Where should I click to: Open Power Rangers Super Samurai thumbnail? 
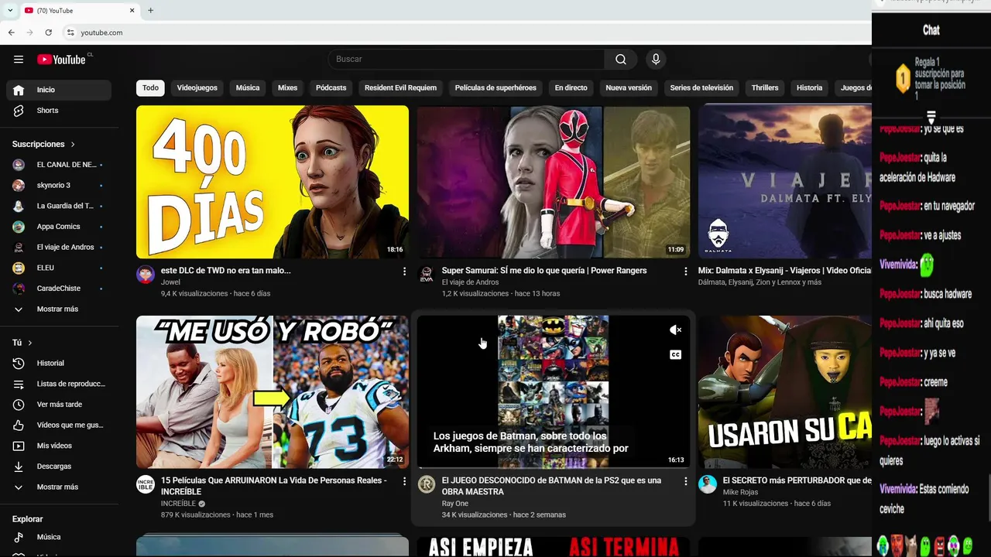coord(554,182)
